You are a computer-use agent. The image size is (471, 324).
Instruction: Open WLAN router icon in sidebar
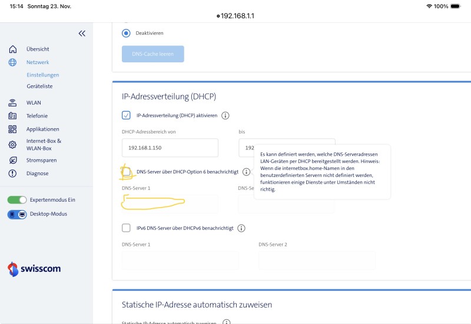[12, 102]
